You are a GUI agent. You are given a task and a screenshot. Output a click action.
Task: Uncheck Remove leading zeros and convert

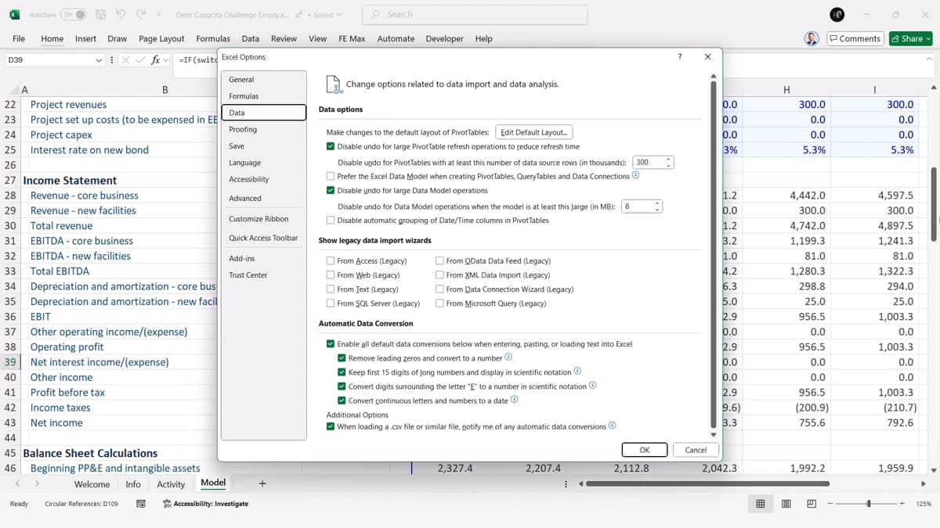(342, 357)
